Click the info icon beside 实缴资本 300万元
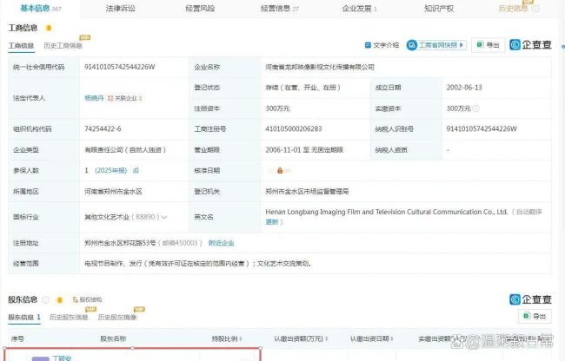Screen dimensions: 565x361 click(x=475, y=108)
